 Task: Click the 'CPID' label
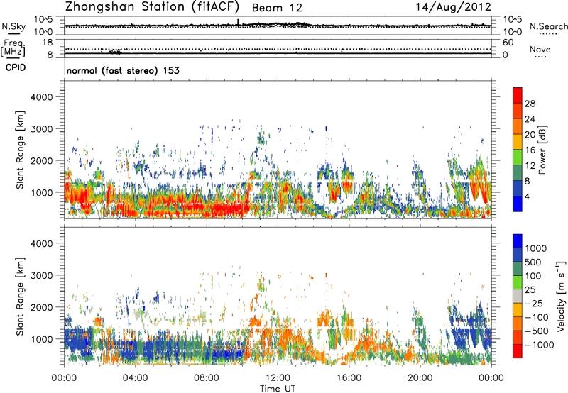[x=16, y=67]
